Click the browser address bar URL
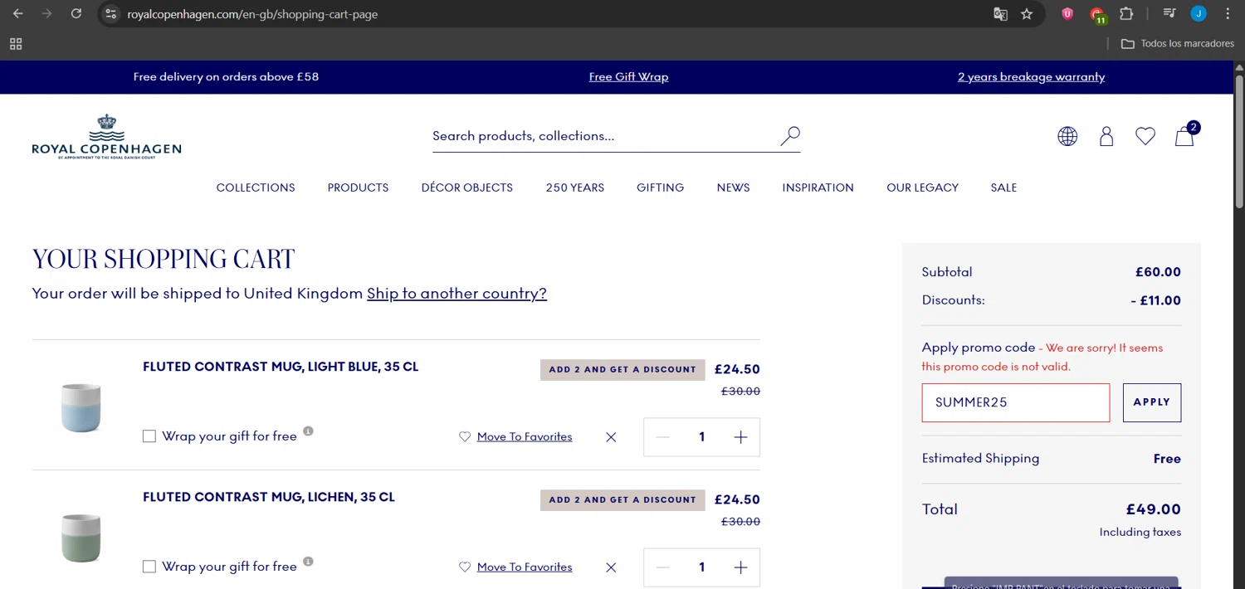Viewport: 1245px width, 589px height. tap(252, 14)
